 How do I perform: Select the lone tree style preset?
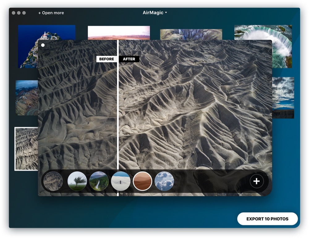click(77, 181)
